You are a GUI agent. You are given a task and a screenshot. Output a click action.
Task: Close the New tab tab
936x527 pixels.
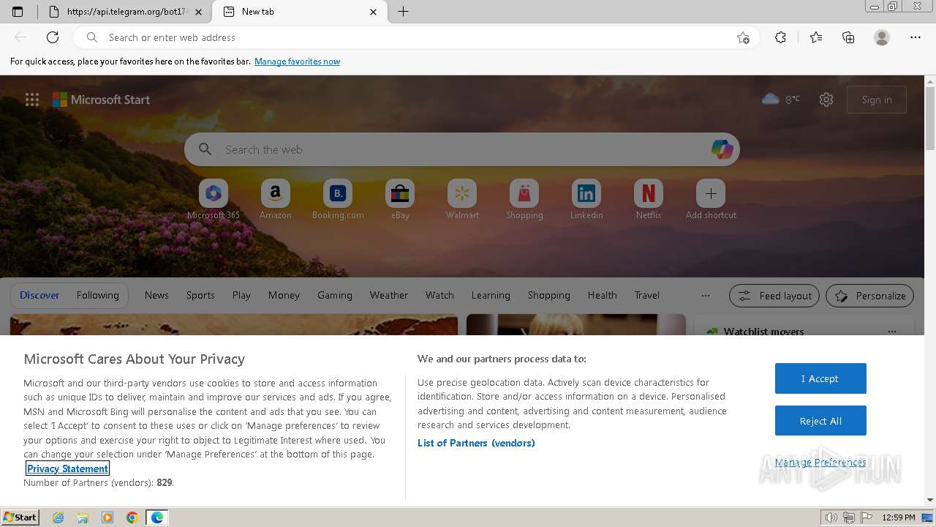374,12
